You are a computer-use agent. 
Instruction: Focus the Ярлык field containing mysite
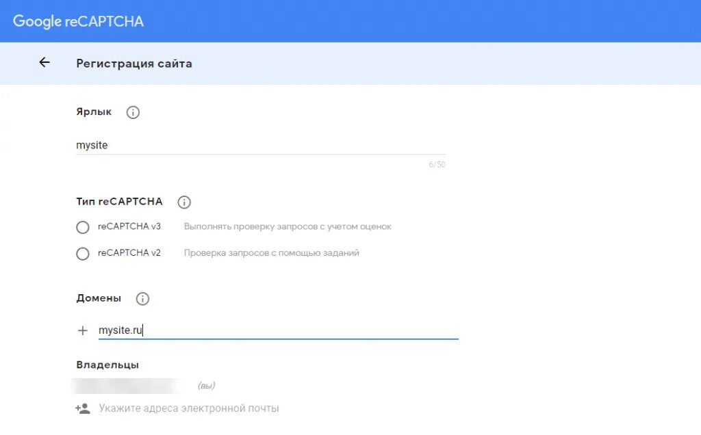point(260,145)
